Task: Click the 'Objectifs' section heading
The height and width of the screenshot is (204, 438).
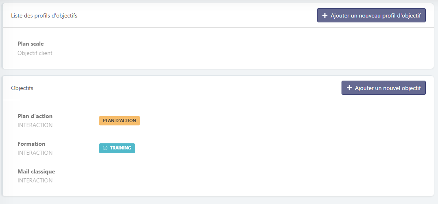Action: tap(22, 88)
